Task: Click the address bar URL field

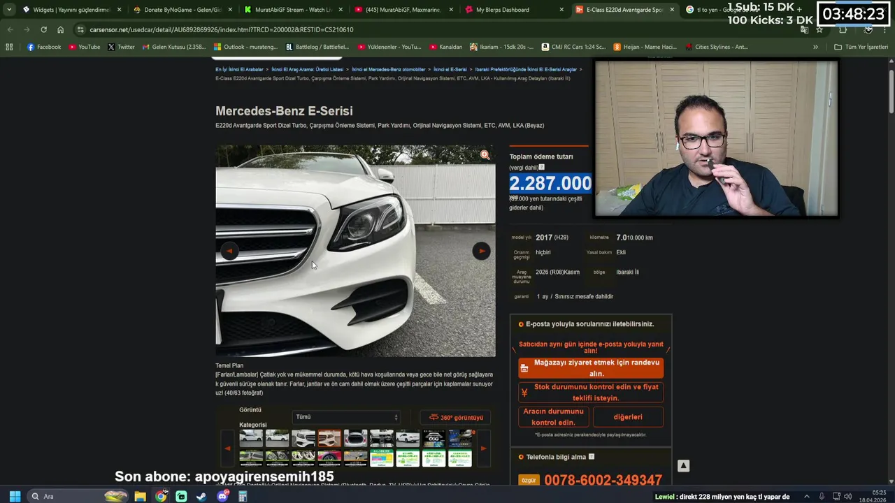Action: tap(434, 30)
